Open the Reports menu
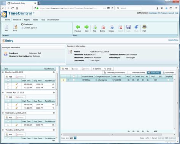Image resolution: width=180 pixels, height=144 pixels. coord(27,20)
